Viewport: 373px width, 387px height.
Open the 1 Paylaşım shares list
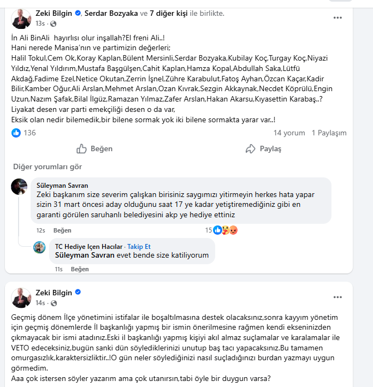(x=329, y=133)
